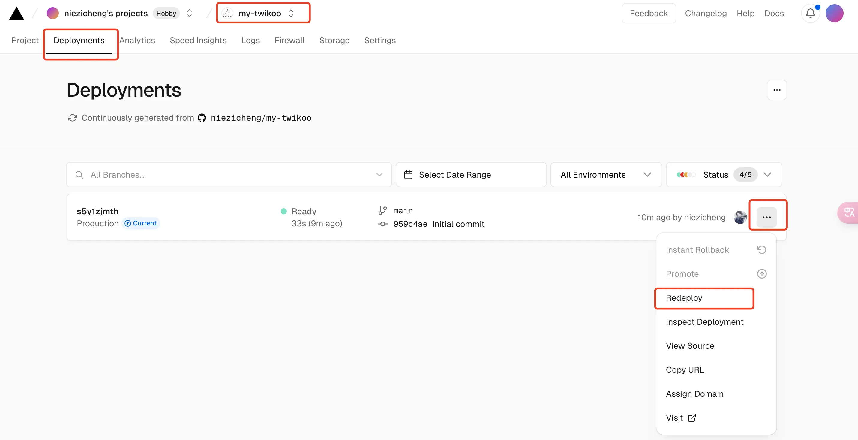Click the All Branches search field

click(229, 175)
